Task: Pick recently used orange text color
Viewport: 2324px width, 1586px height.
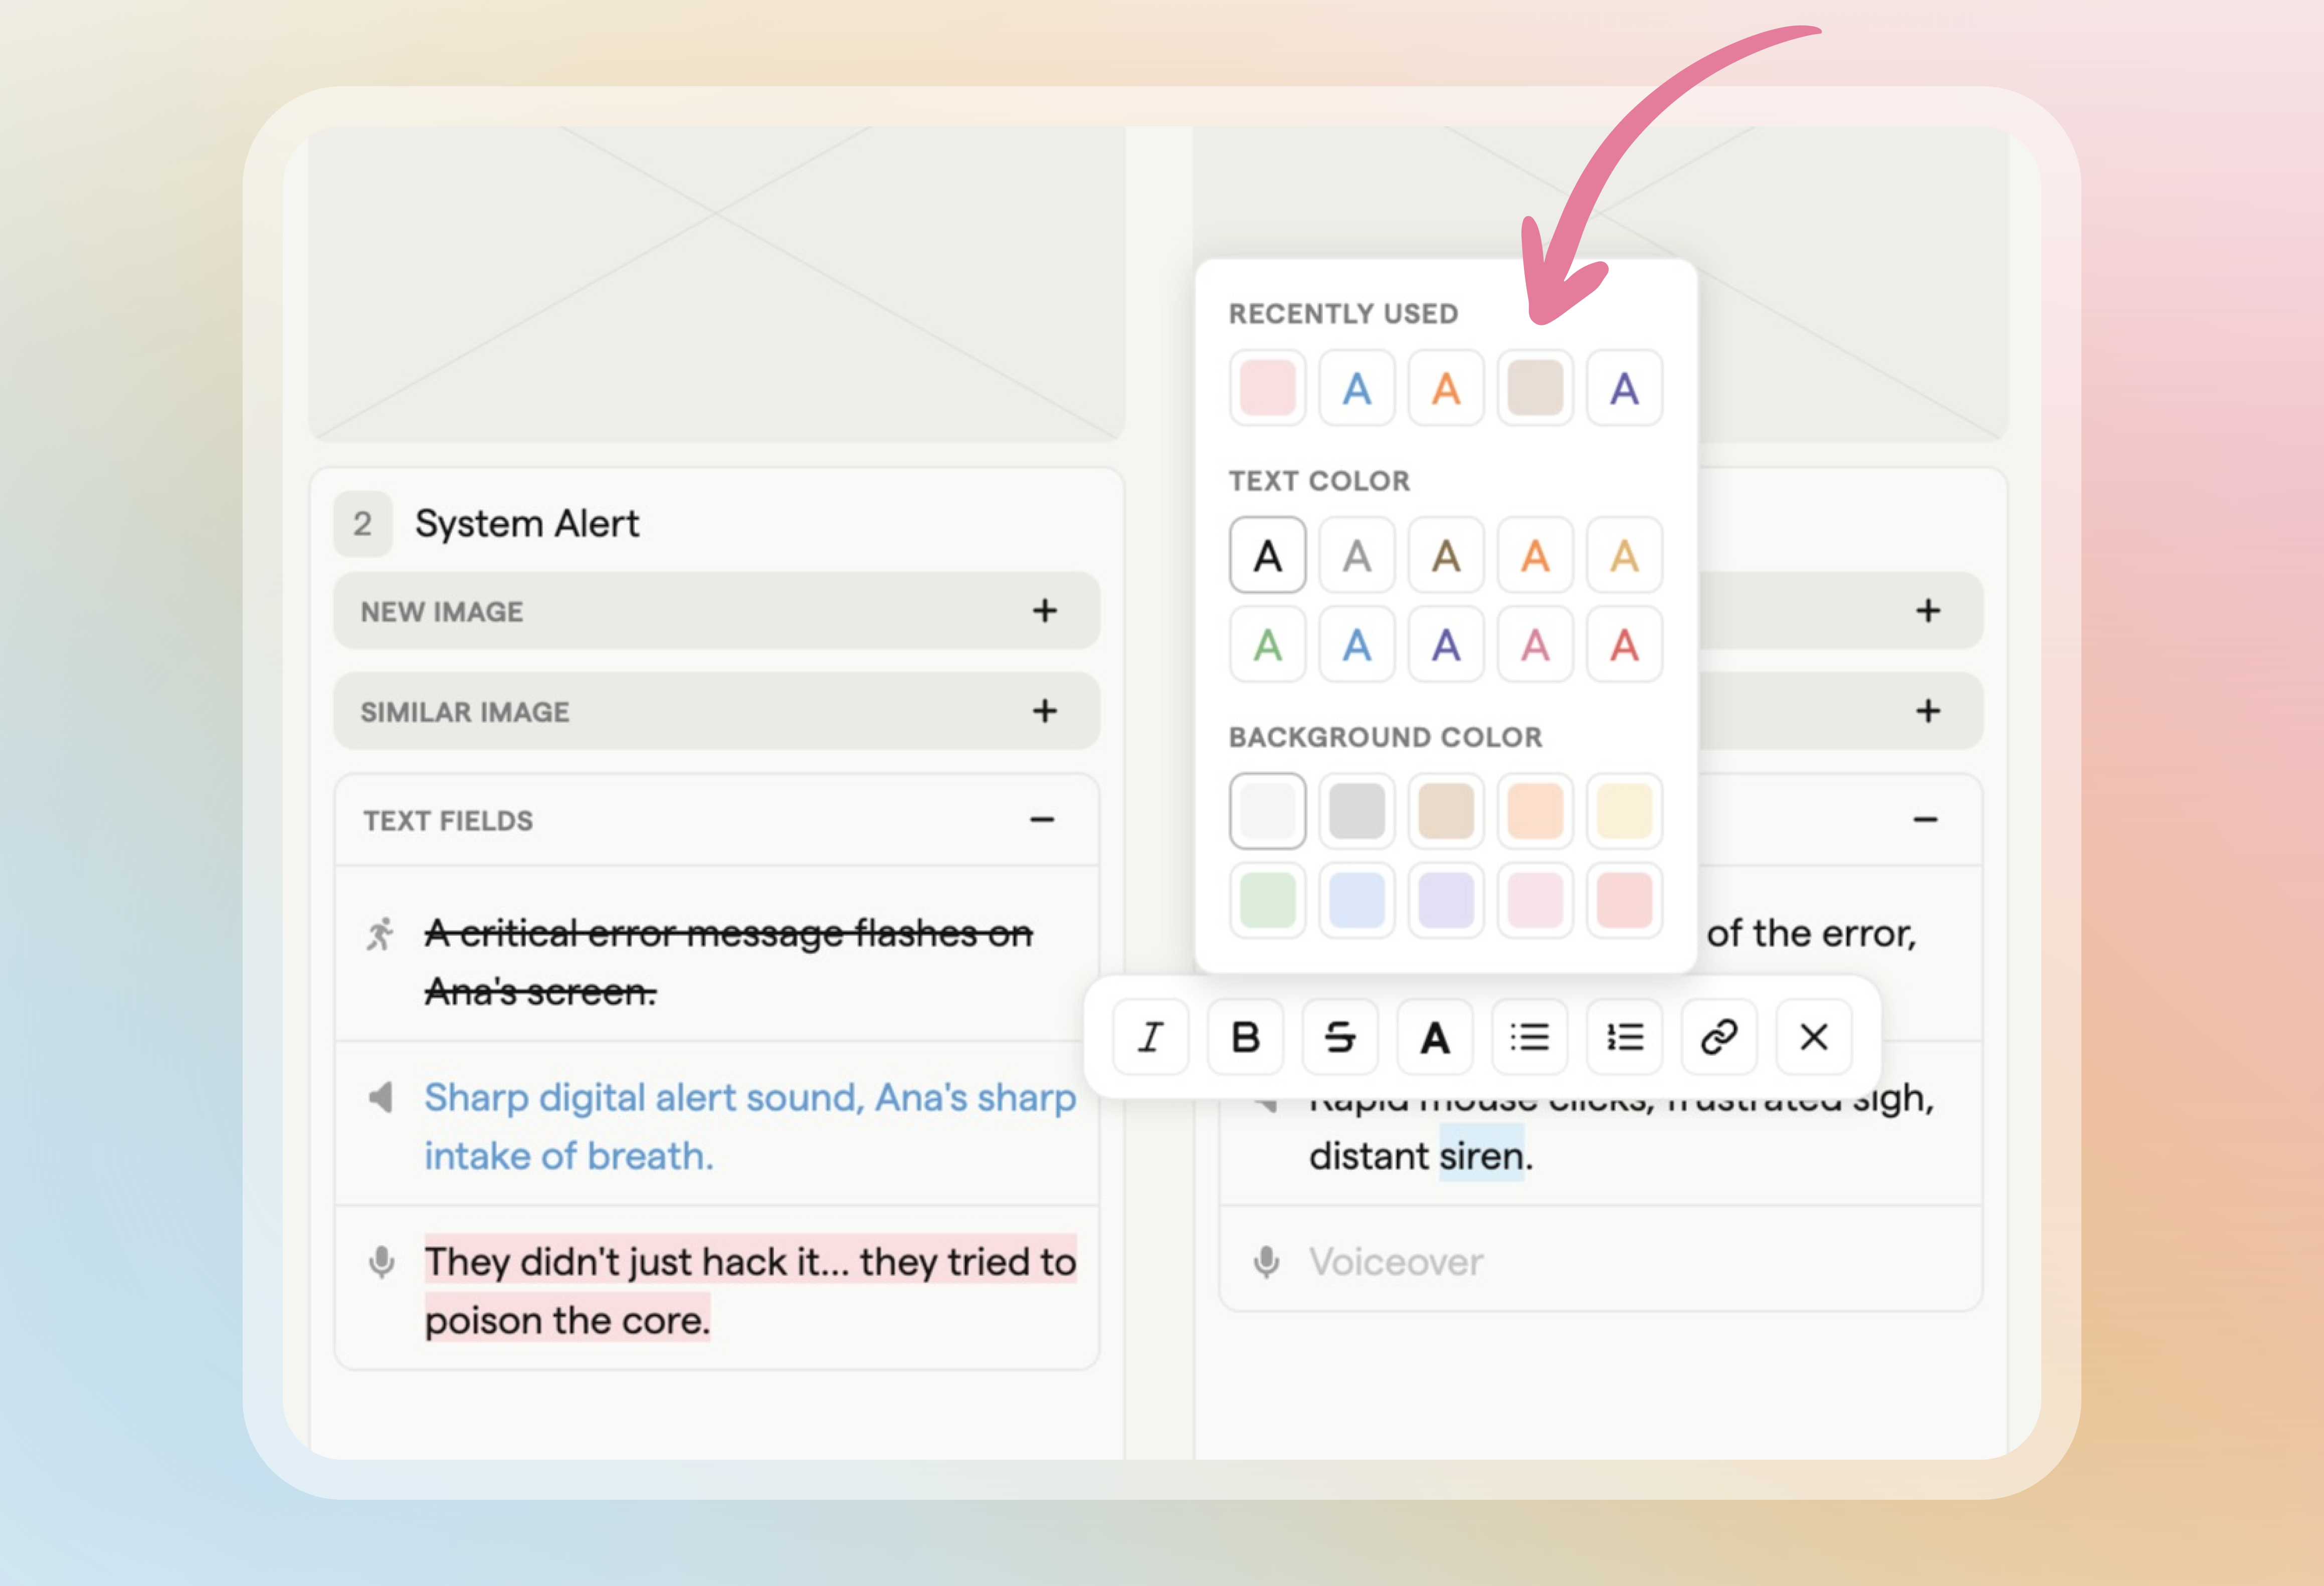Action: point(1446,388)
